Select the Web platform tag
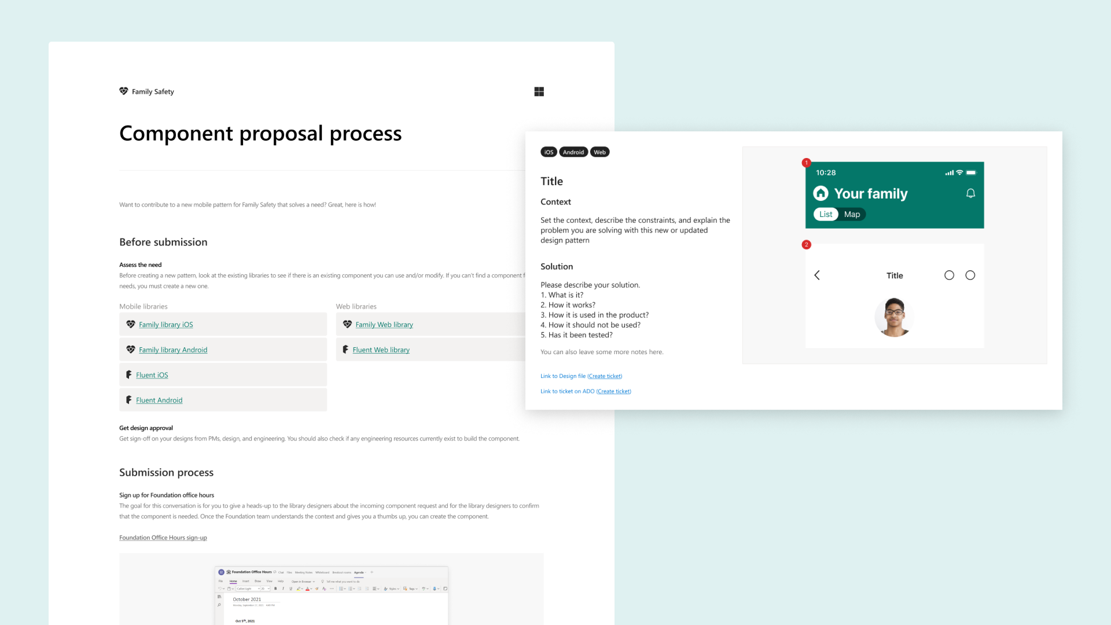 599,152
